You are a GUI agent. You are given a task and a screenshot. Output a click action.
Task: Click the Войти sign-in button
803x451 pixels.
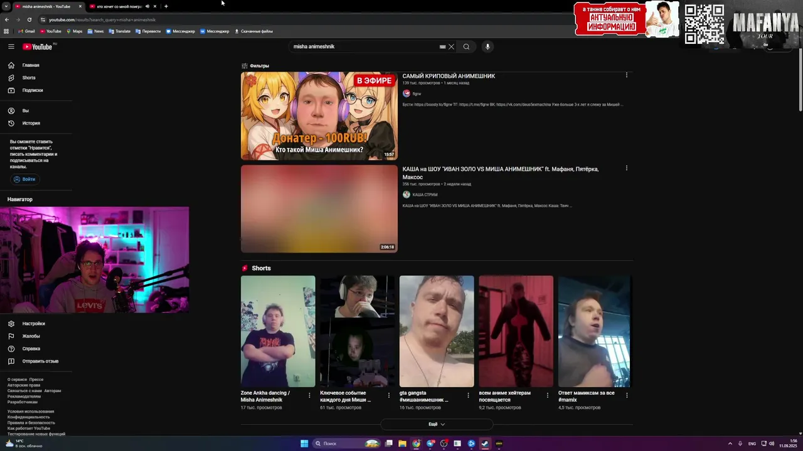click(25, 179)
